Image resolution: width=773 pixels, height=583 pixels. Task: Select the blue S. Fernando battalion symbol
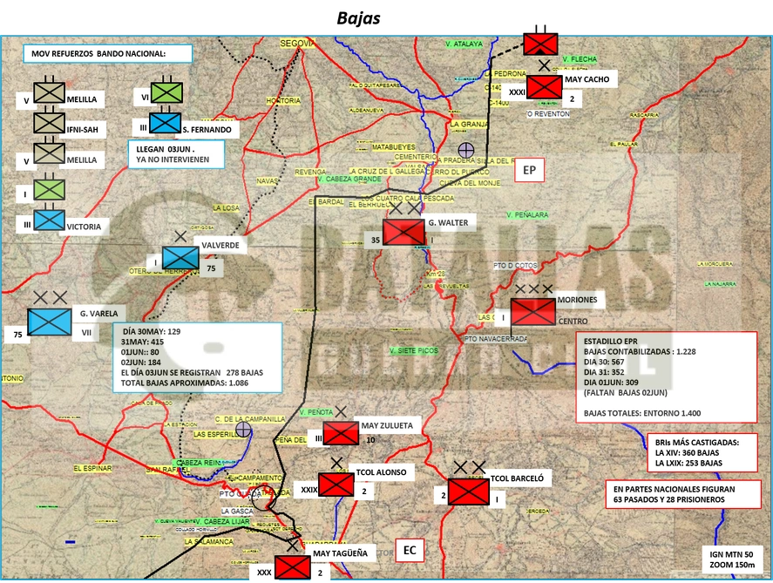[x=166, y=123]
